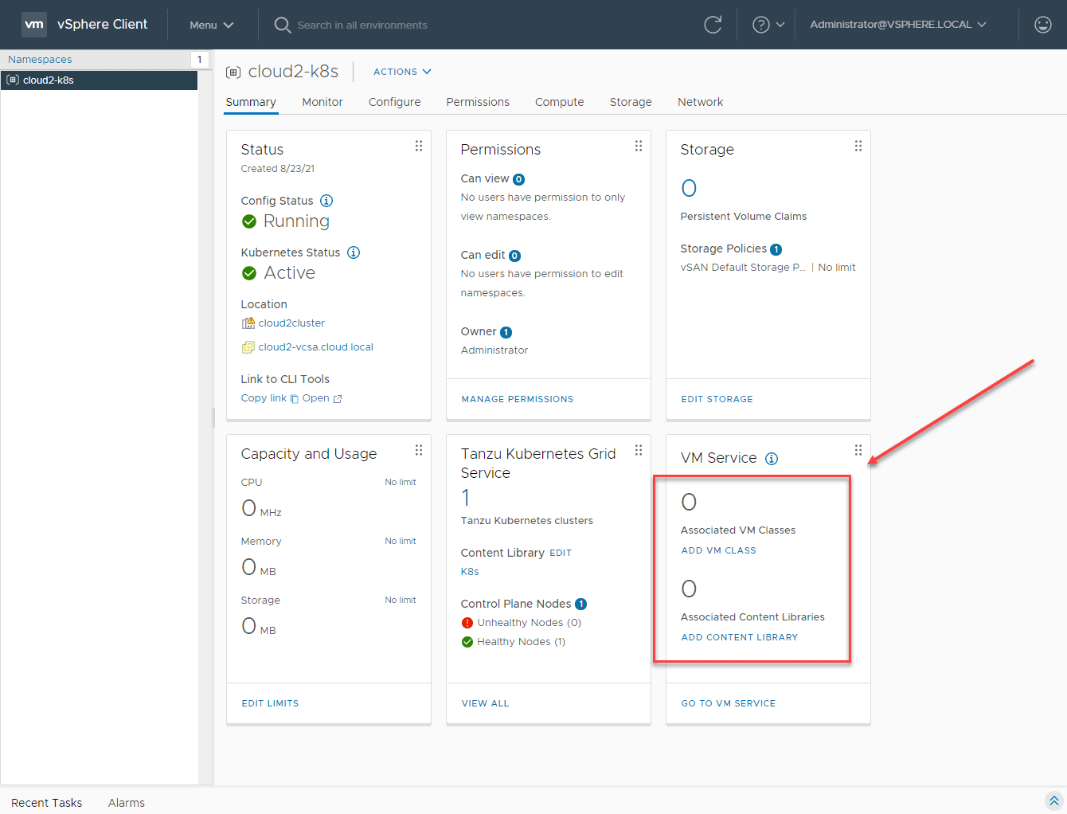Open the Menu dropdown
The height and width of the screenshot is (814, 1067).
[211, 25]
